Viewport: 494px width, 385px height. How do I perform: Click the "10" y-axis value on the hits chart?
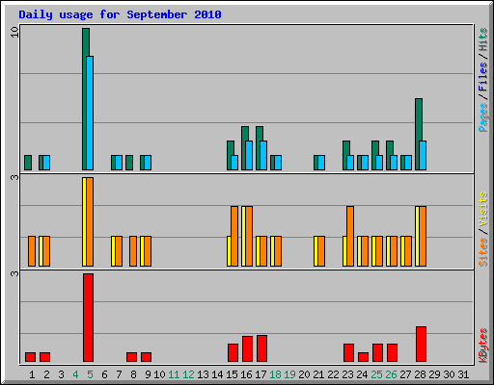point(14,32)
